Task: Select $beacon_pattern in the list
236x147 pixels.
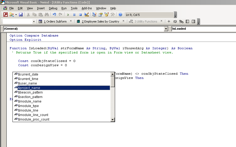Action: [62, 92]
